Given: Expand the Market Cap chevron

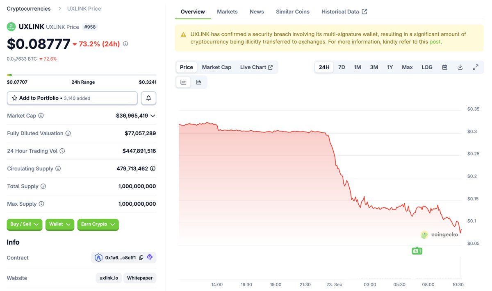Looking at the screenshot, I should [153, 116].
